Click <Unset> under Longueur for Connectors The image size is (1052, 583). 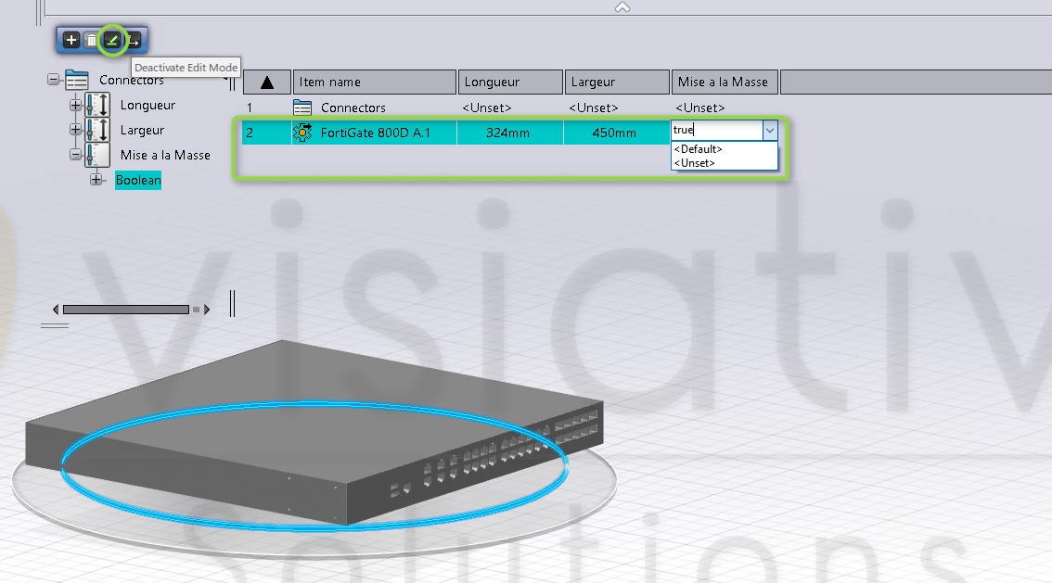pos(487,108)
